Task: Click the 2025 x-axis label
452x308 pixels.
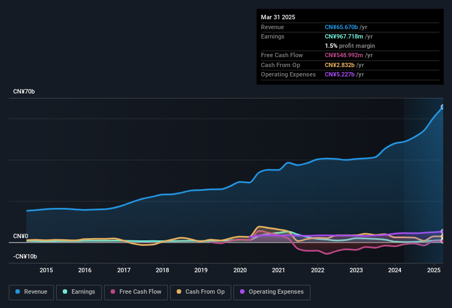Action: 433,270
